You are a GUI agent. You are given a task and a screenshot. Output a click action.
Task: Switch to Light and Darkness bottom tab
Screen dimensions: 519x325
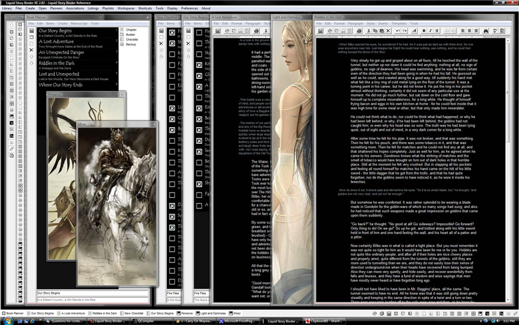pyautogui.click(x=210, y=313)
